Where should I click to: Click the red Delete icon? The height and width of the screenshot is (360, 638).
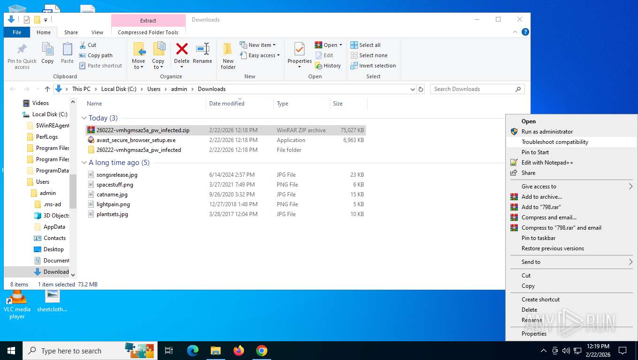pos(182,50)
